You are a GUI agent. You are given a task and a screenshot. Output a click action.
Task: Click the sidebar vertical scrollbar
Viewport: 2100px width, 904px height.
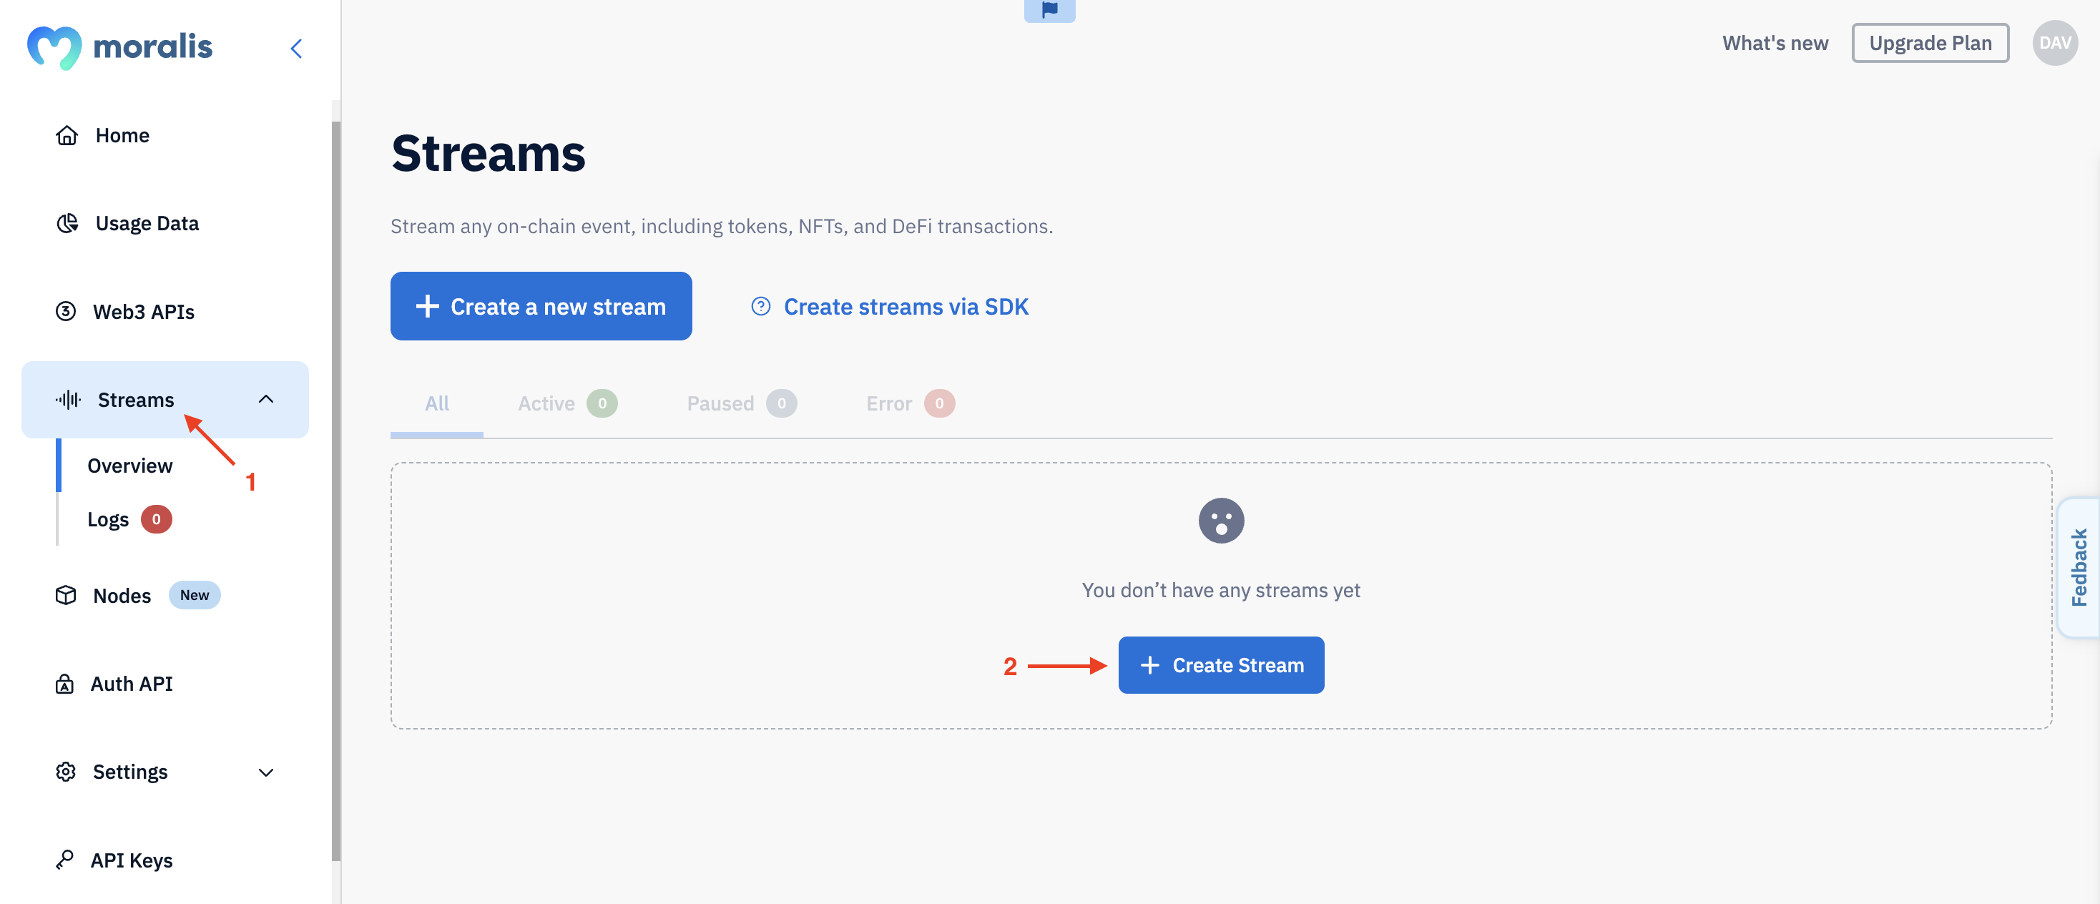pos(336,489)
